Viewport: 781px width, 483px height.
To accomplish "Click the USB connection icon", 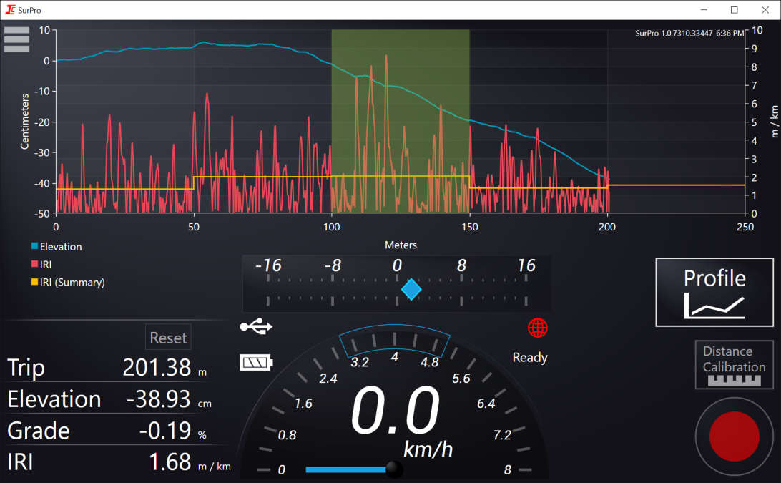I will click(x=256, y=327).
